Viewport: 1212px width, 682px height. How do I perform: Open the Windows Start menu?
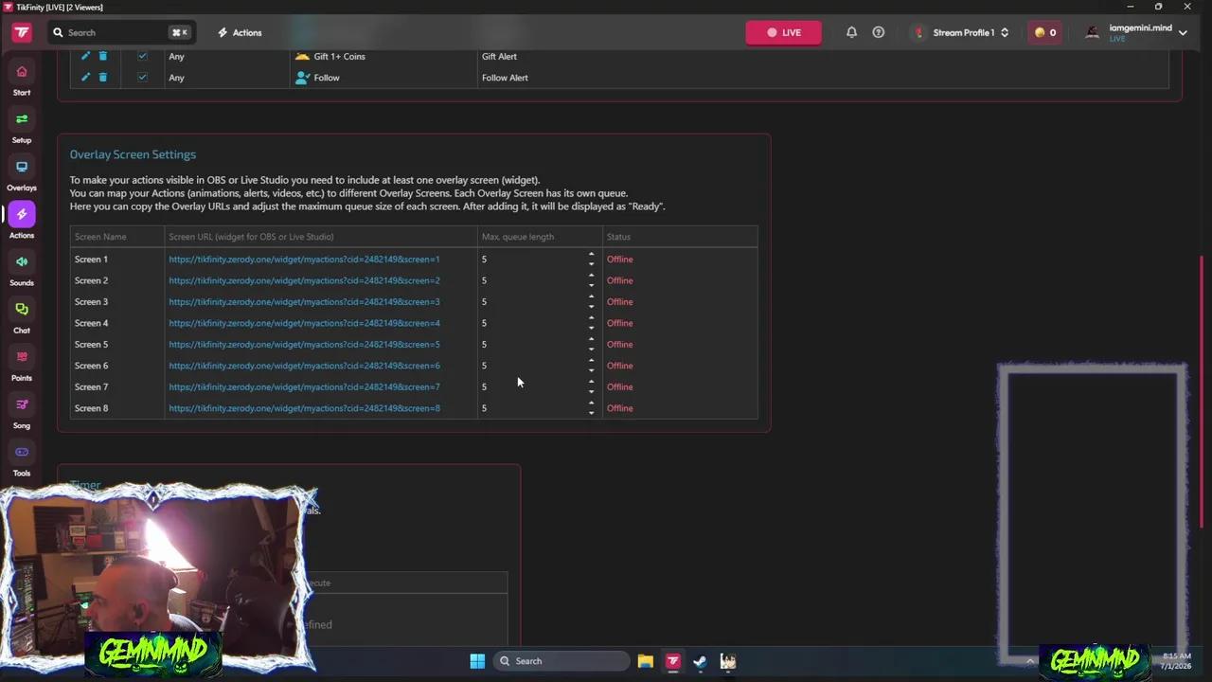tap(477, 661)
